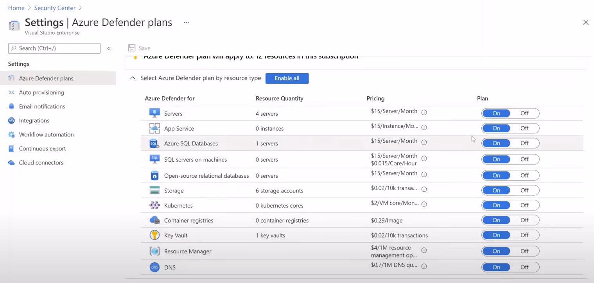Click the "Pricing" column header
Viewport: 594px width, 283px height.
pyautogui.click(x=375, y=99)
